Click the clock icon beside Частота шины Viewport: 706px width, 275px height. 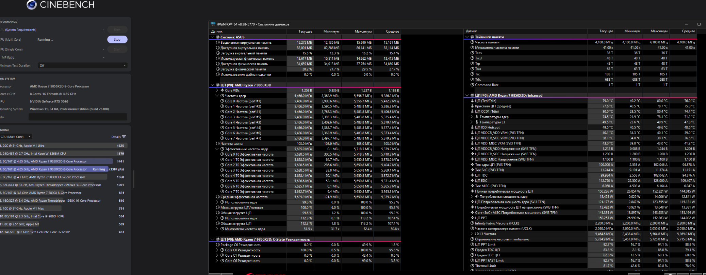click(218, 144)
